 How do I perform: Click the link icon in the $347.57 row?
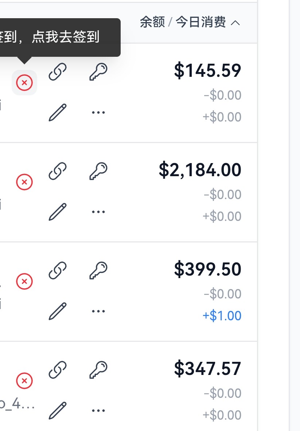click(58, 370)
